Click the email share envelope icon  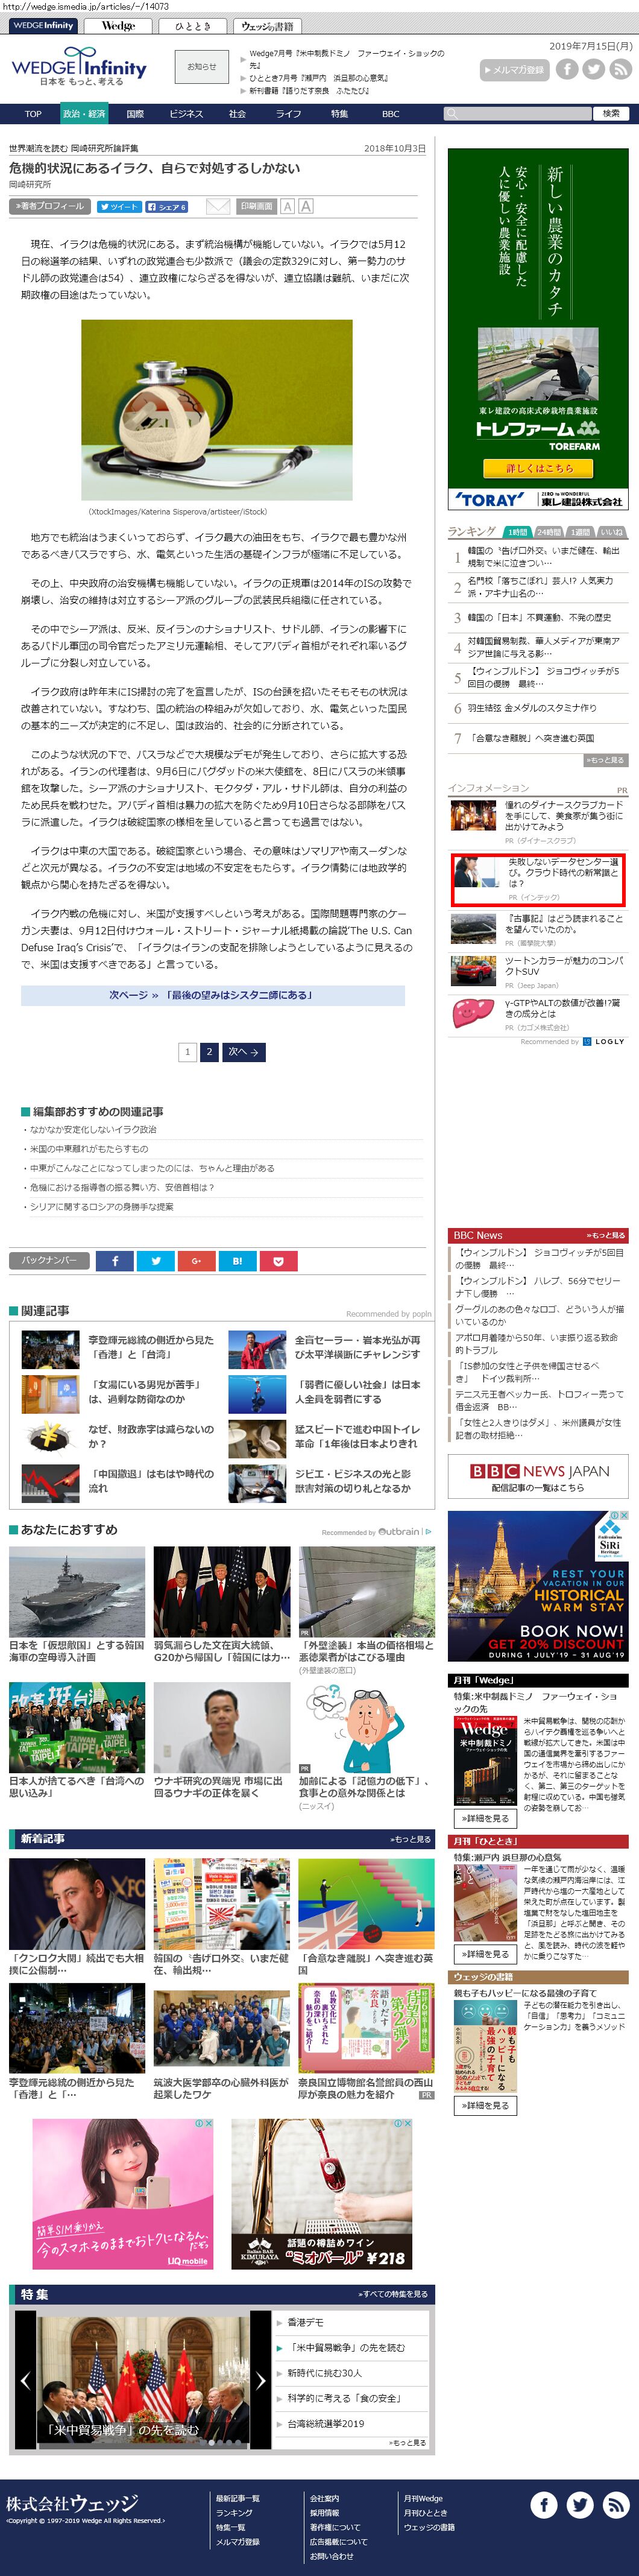tap(217, 207)
